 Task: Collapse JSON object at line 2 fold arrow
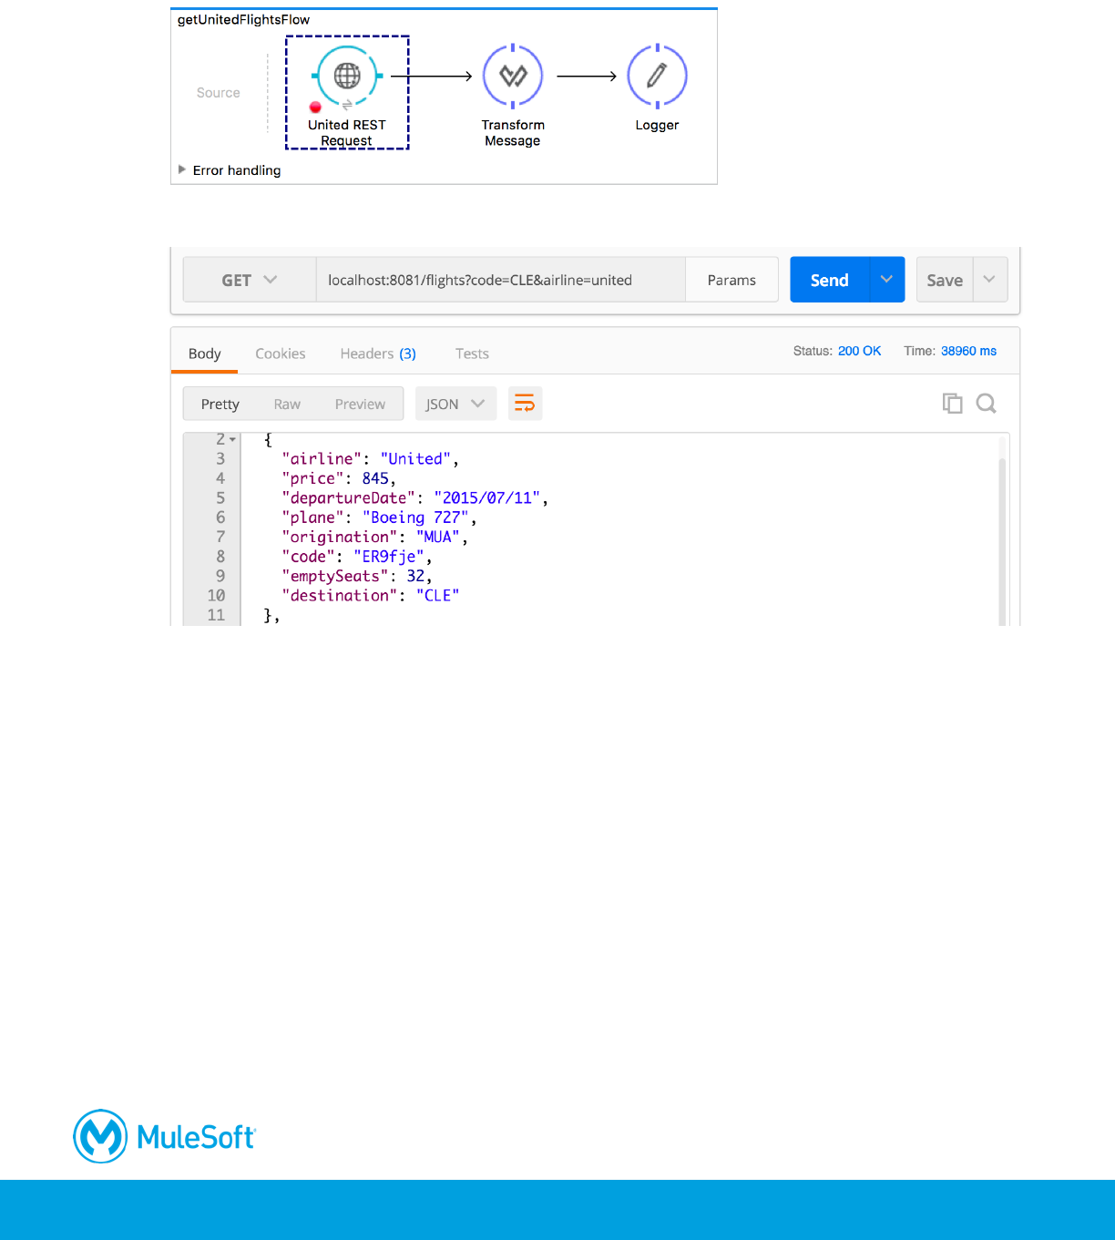click(233, 440)
